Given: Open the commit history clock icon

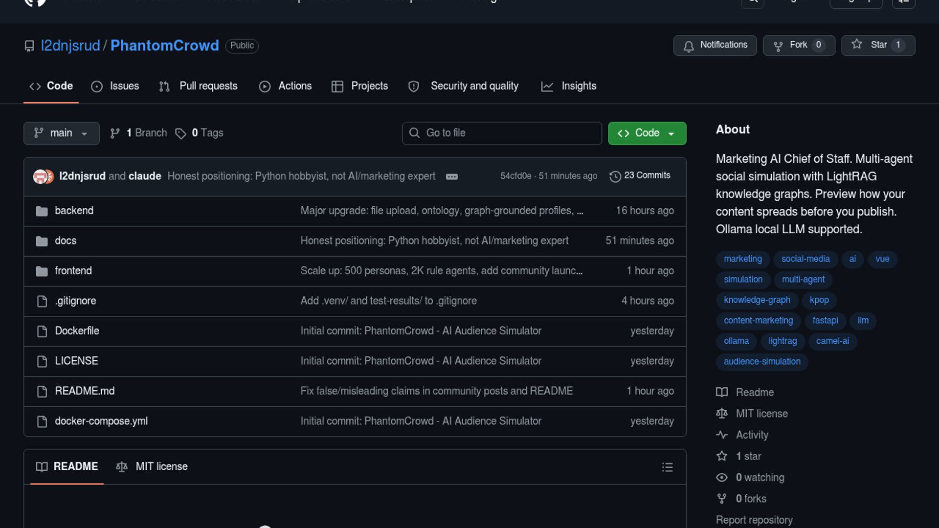Looking at the screenshot, I should 615,176.
